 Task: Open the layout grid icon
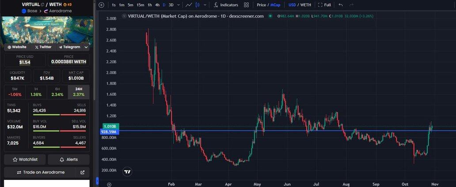point(246,5)
